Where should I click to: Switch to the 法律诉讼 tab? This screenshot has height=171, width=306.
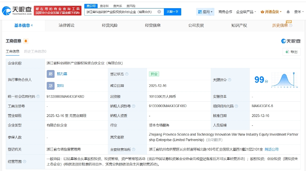click(x=66, y=25)
